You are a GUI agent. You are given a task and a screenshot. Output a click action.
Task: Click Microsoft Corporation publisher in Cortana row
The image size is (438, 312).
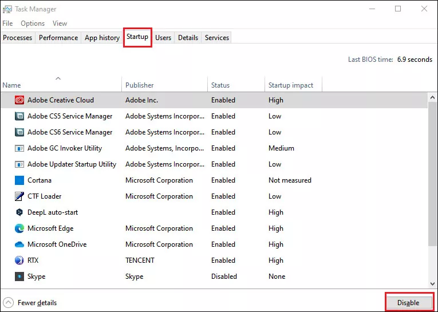(159, 180)
